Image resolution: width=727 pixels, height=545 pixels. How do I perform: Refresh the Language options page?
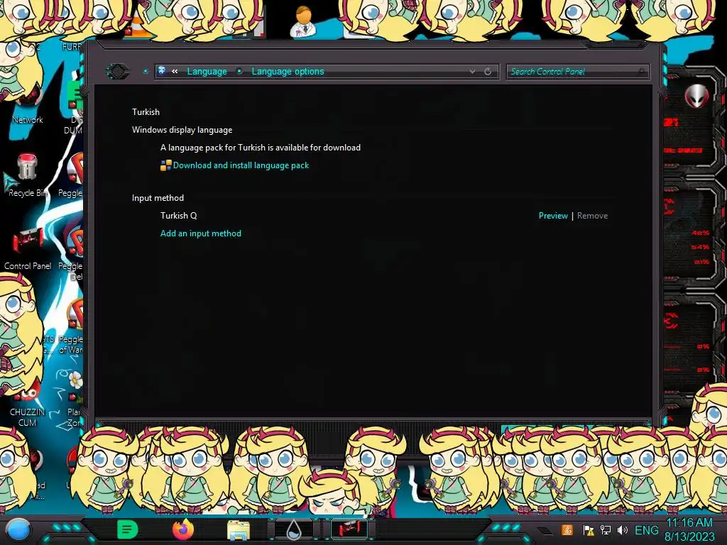coord(488,72)
